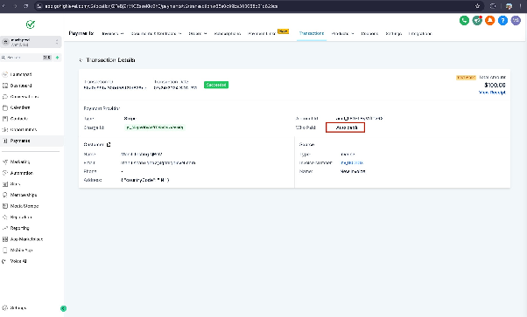Click the $100.00 total amount
Viewport: 527px width, 317px height.
[495, 86]
